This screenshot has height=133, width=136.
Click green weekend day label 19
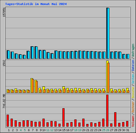pos(80,130)
